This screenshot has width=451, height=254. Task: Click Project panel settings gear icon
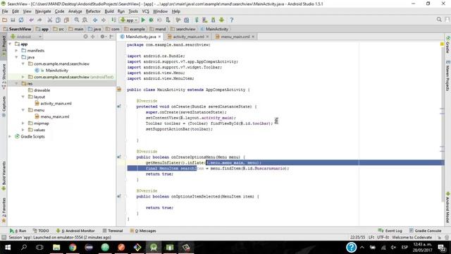(102, 37)
